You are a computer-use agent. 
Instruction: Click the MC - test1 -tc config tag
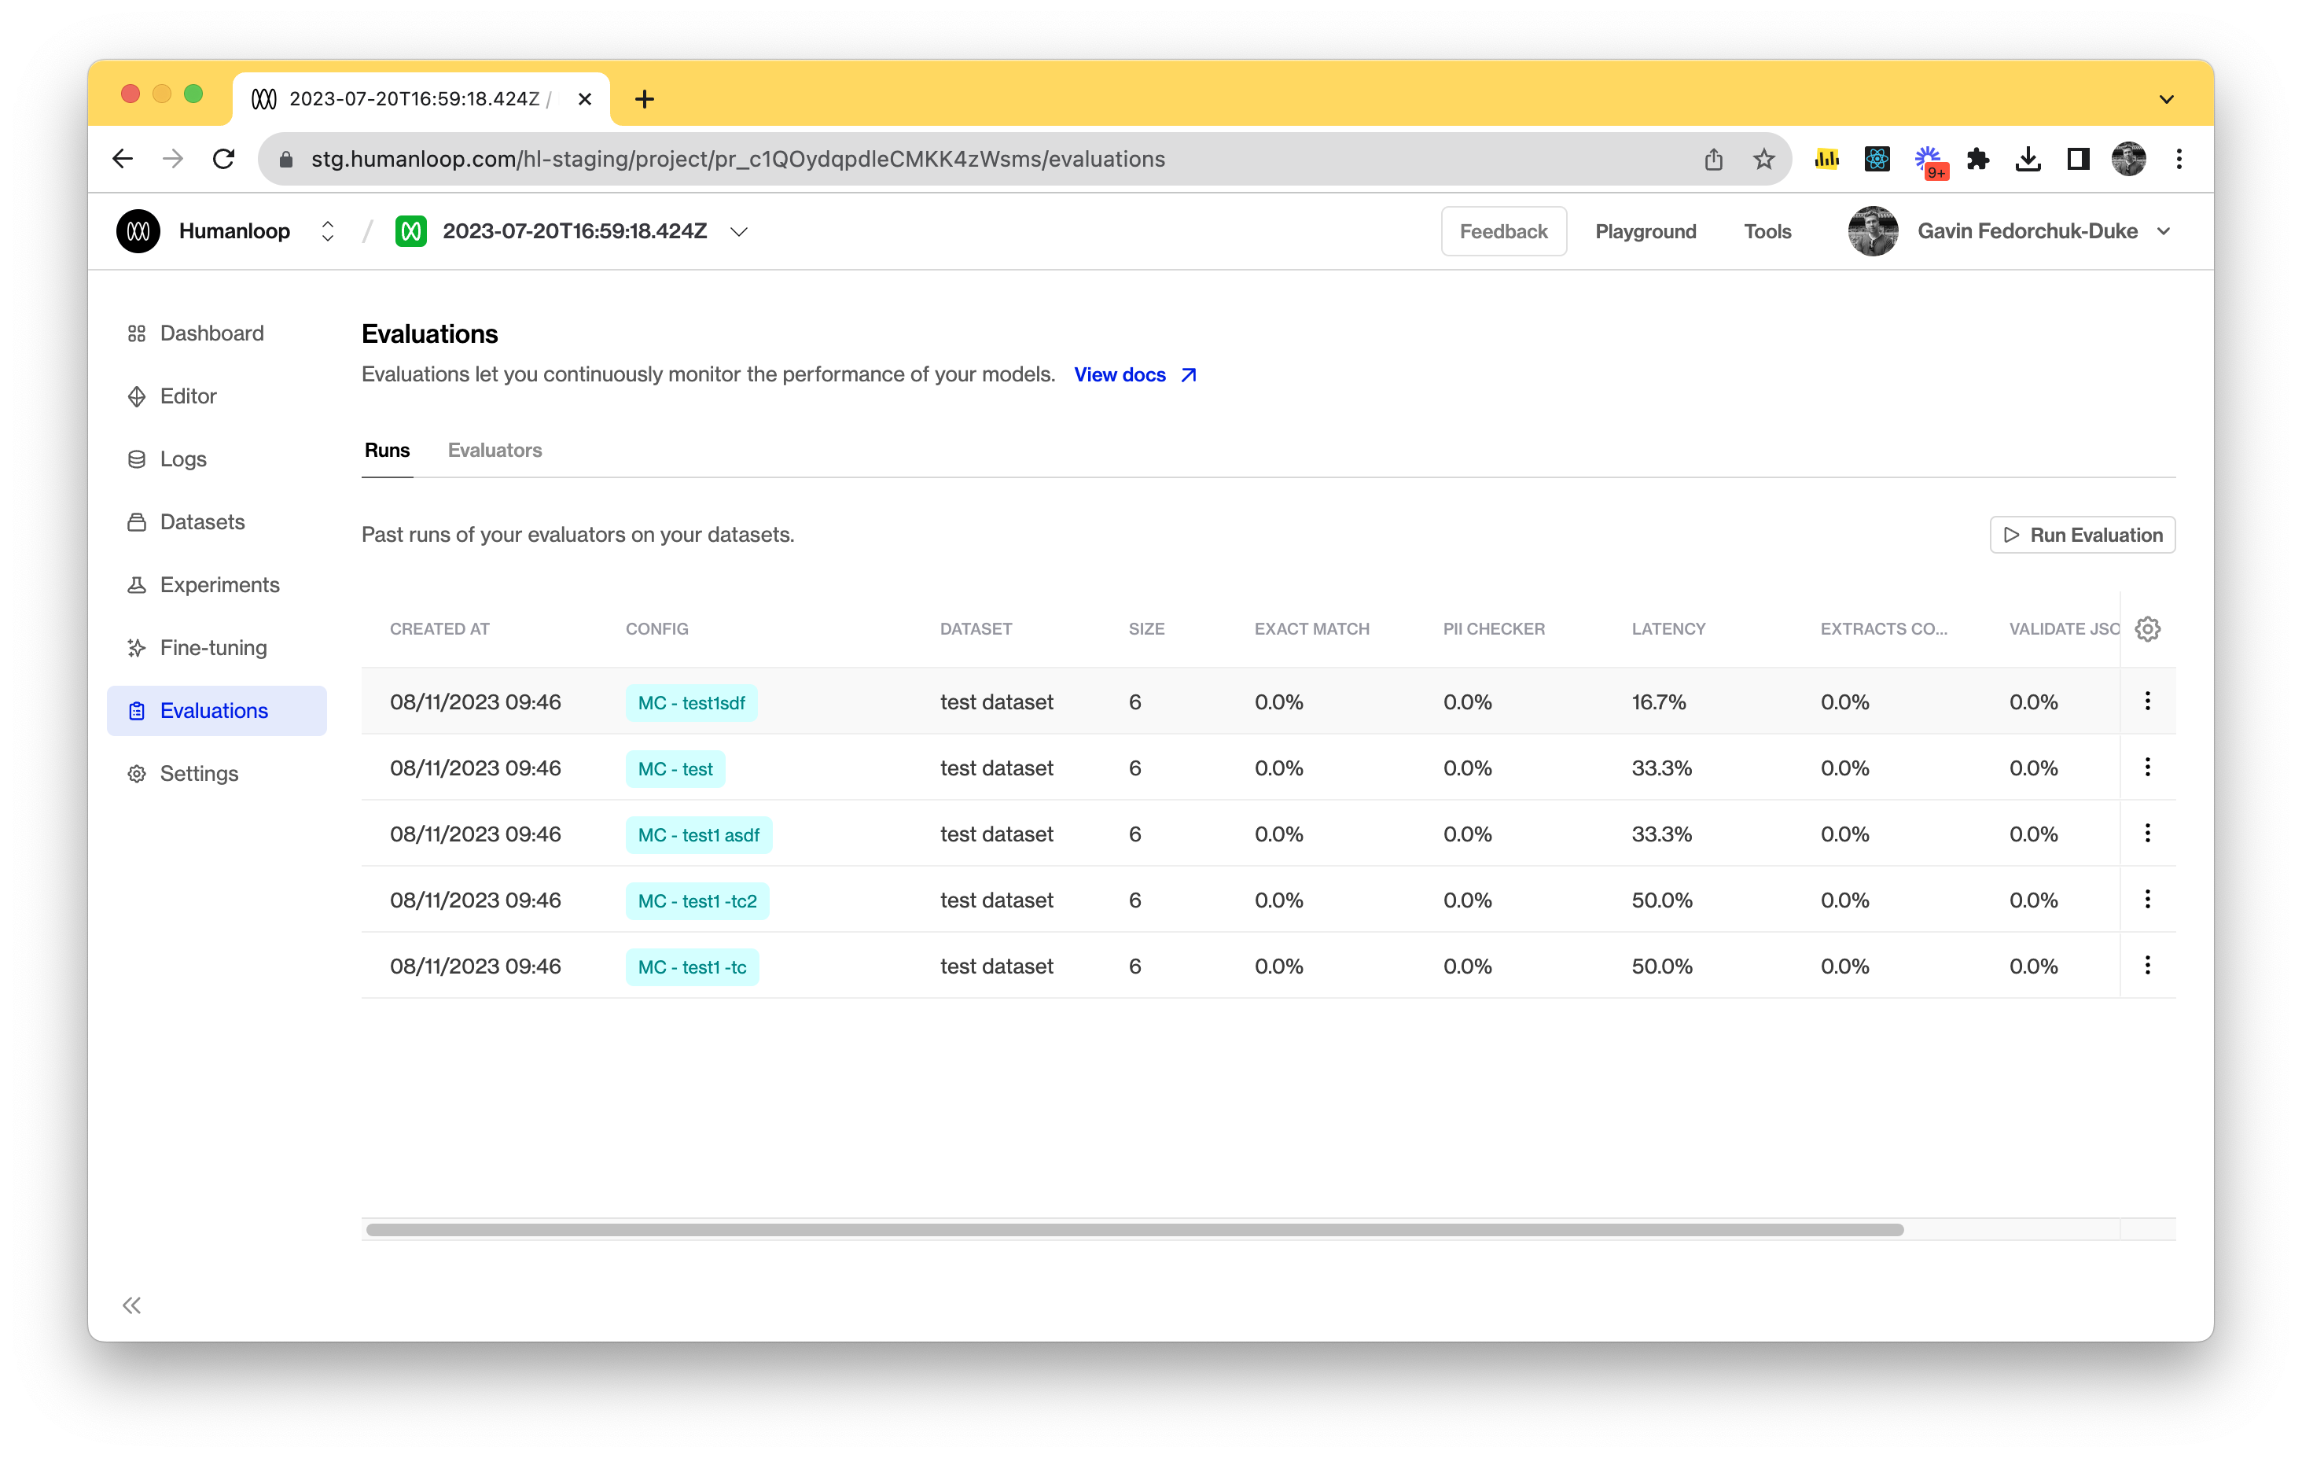pyautogui.click(x=692, y=966)
